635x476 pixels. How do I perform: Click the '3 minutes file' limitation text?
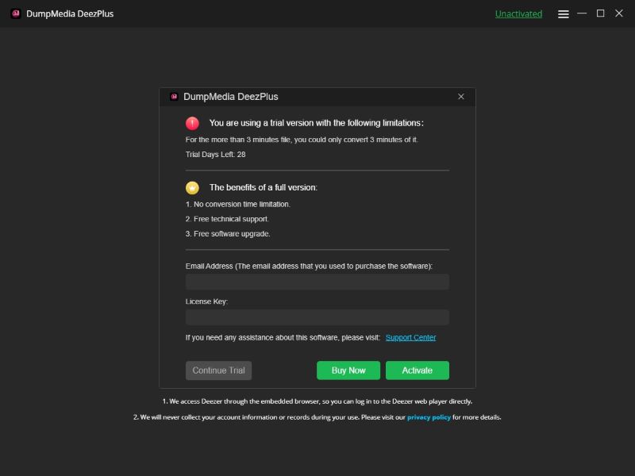[302, 140]
